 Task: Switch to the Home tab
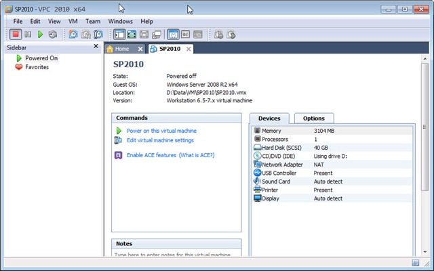tap(121, 49)
